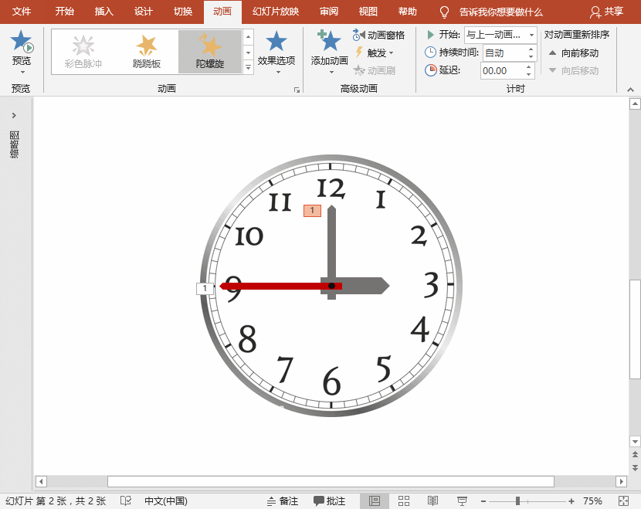The height and width of the screenshot is (509, 641).
Task: Click zoom out minus button
Action: (483, 501)
